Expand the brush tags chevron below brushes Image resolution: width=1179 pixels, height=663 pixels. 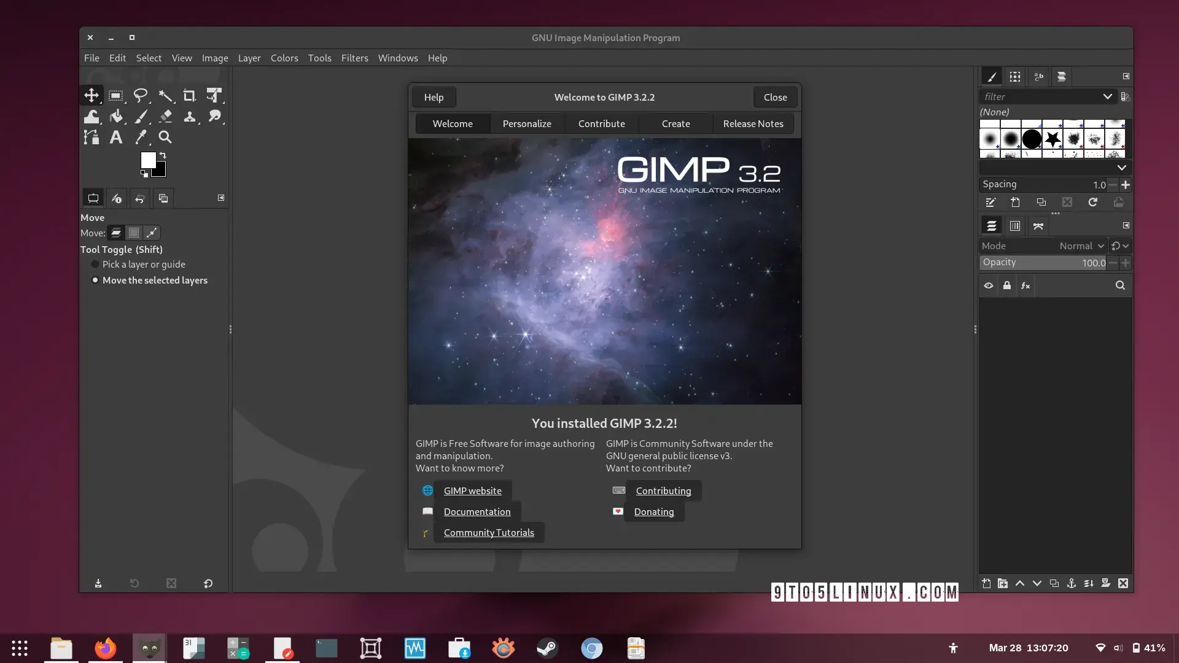1121,168
